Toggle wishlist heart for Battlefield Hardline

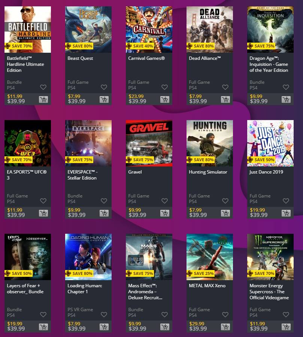[x=43, y=87]
